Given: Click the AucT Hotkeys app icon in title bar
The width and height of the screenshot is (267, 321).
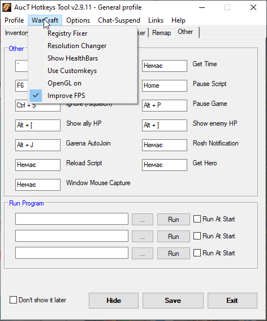Looking at the screenshot, I should 7,7.
